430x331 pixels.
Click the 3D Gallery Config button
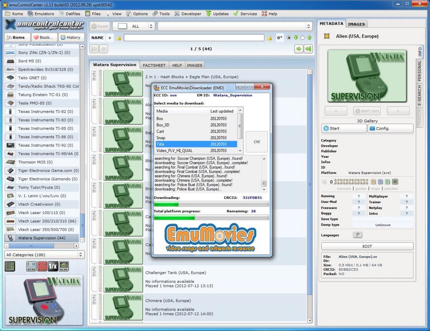click(390, 128)
